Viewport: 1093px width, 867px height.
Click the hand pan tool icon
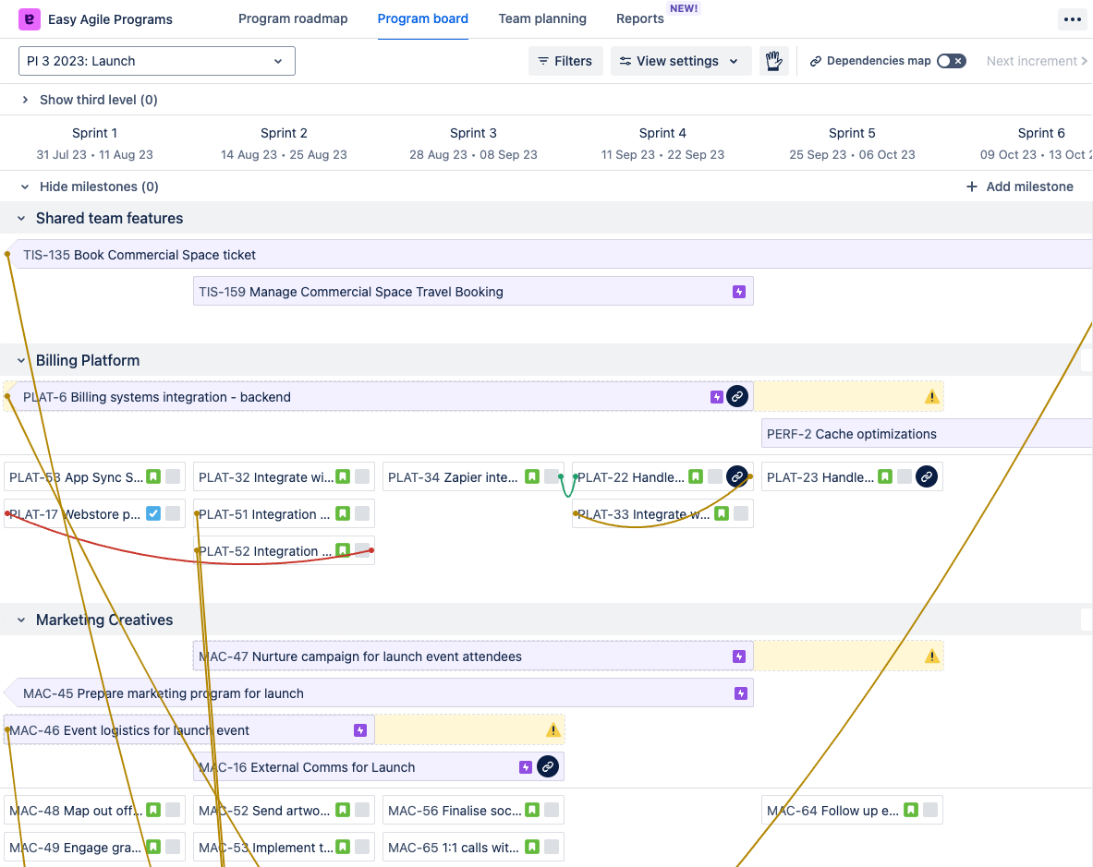pos(773,61)
